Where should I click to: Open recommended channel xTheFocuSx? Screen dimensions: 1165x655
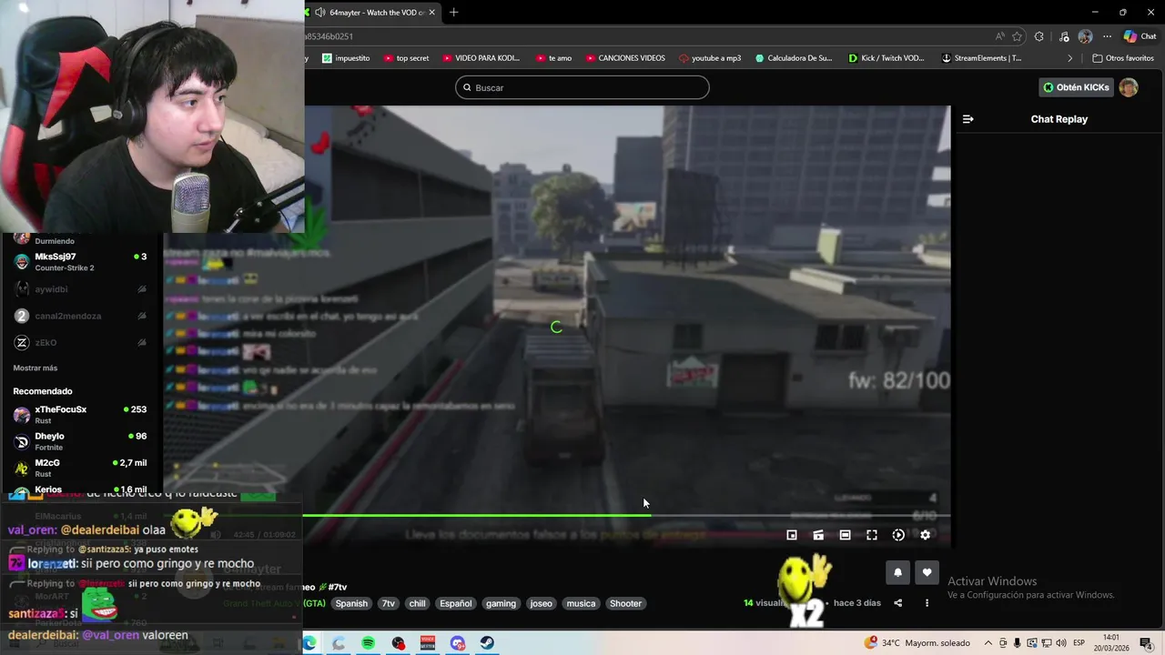point(80,415)
